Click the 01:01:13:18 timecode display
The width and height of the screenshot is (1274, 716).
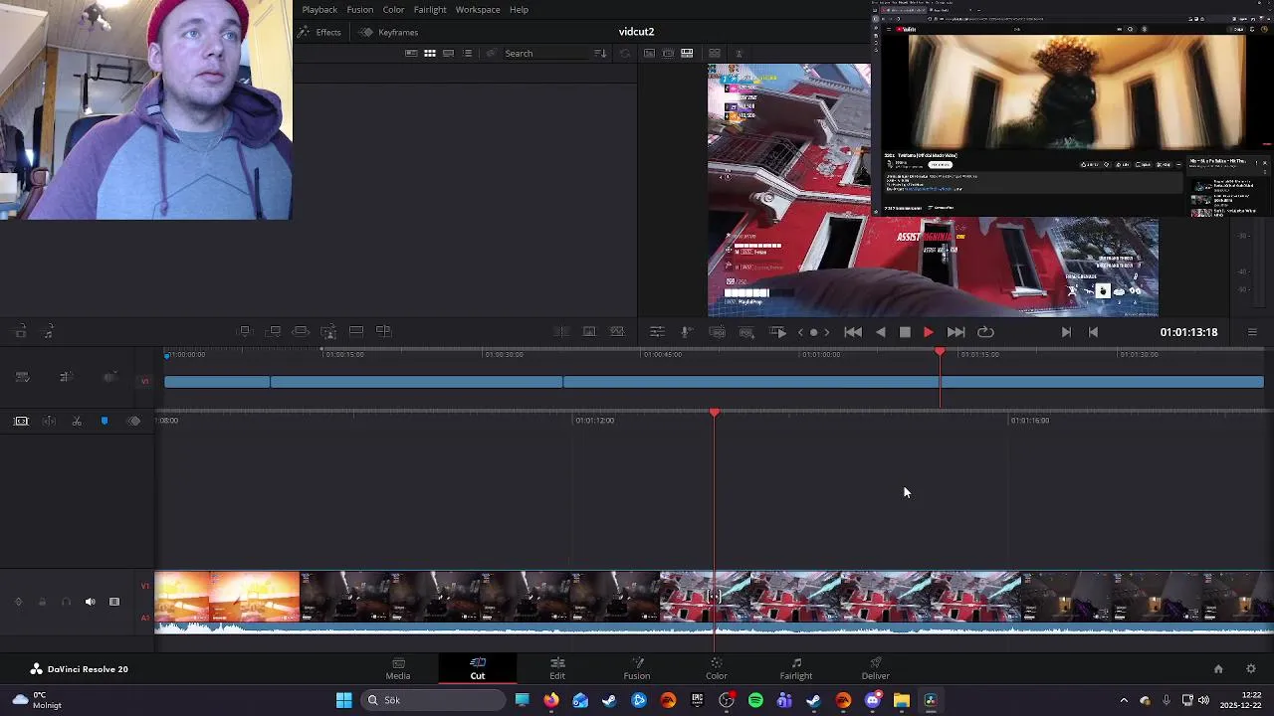click(1188, 332)
